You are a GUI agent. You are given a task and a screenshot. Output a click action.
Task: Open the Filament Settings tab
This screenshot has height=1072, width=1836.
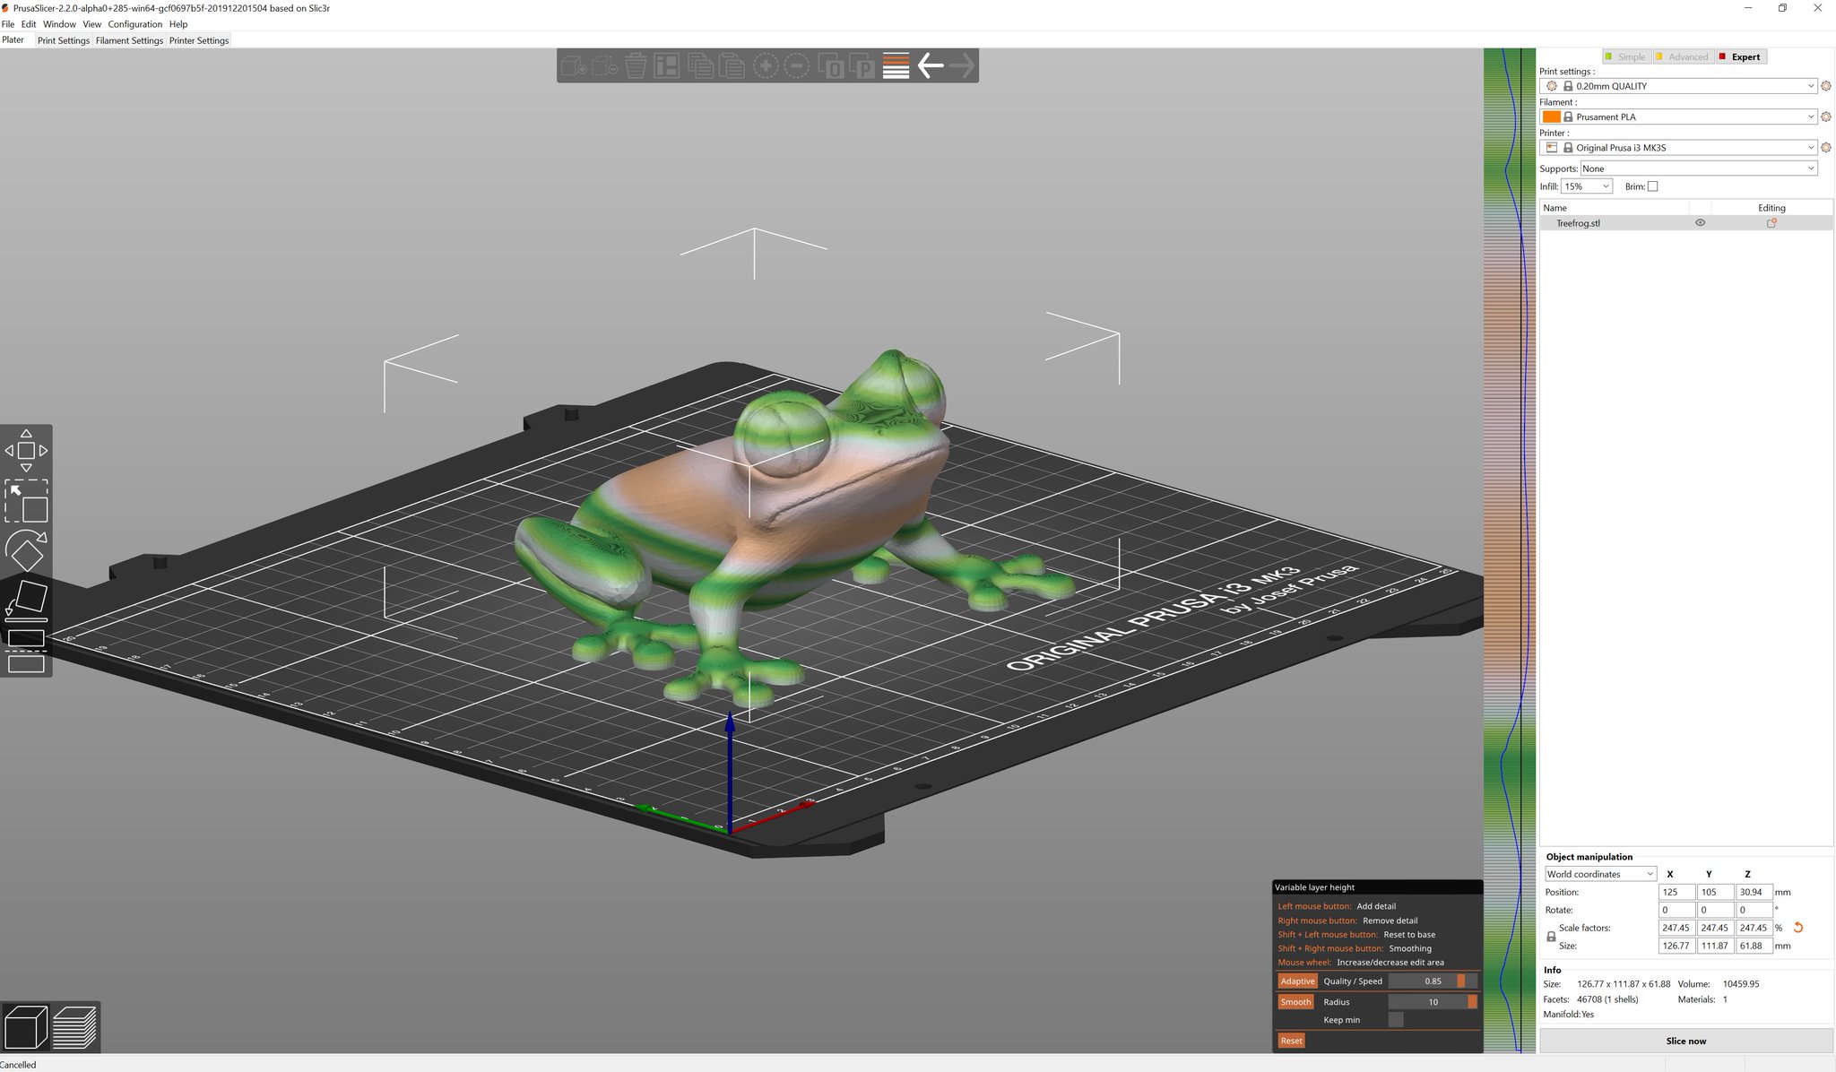point(129,40)
